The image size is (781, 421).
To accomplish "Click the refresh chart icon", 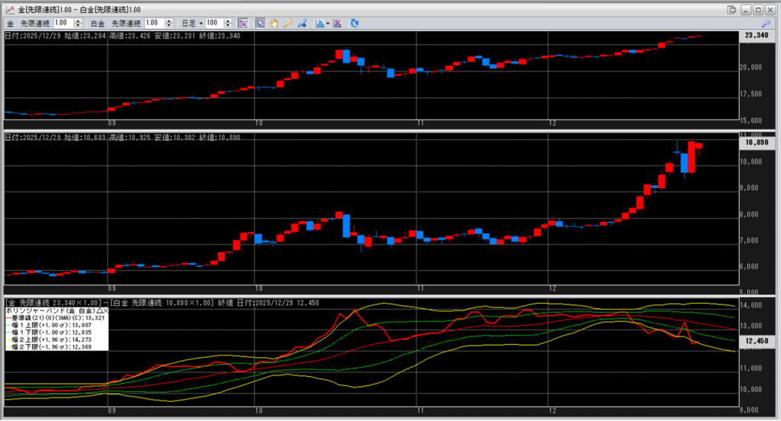I will [355, 24].
